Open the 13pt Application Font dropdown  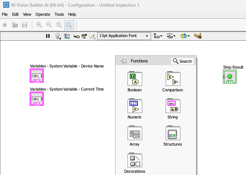point(124,36)
